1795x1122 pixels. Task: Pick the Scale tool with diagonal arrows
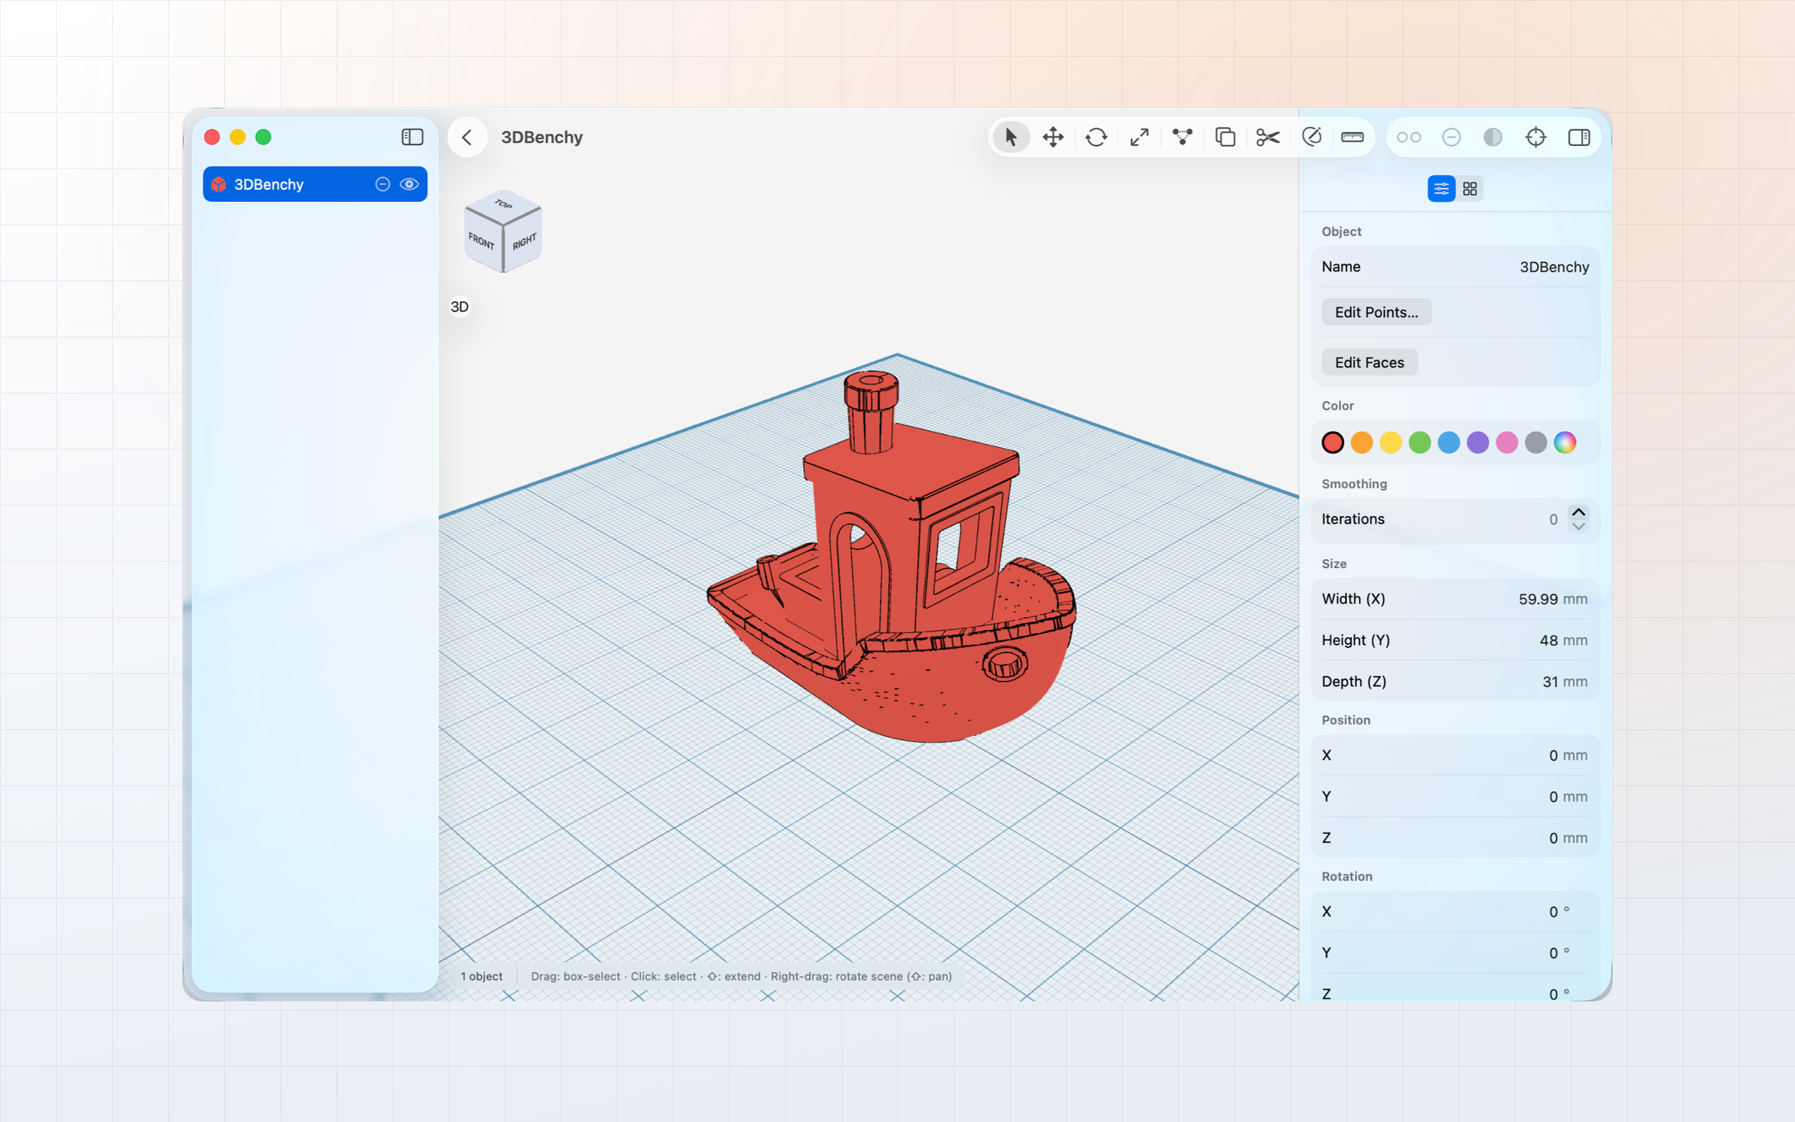point(1139,137)
